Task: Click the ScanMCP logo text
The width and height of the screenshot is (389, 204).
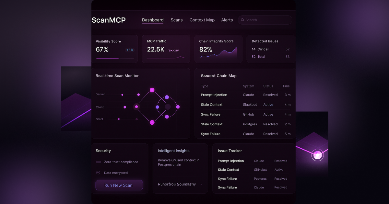Action: click(x=109, y=20)
